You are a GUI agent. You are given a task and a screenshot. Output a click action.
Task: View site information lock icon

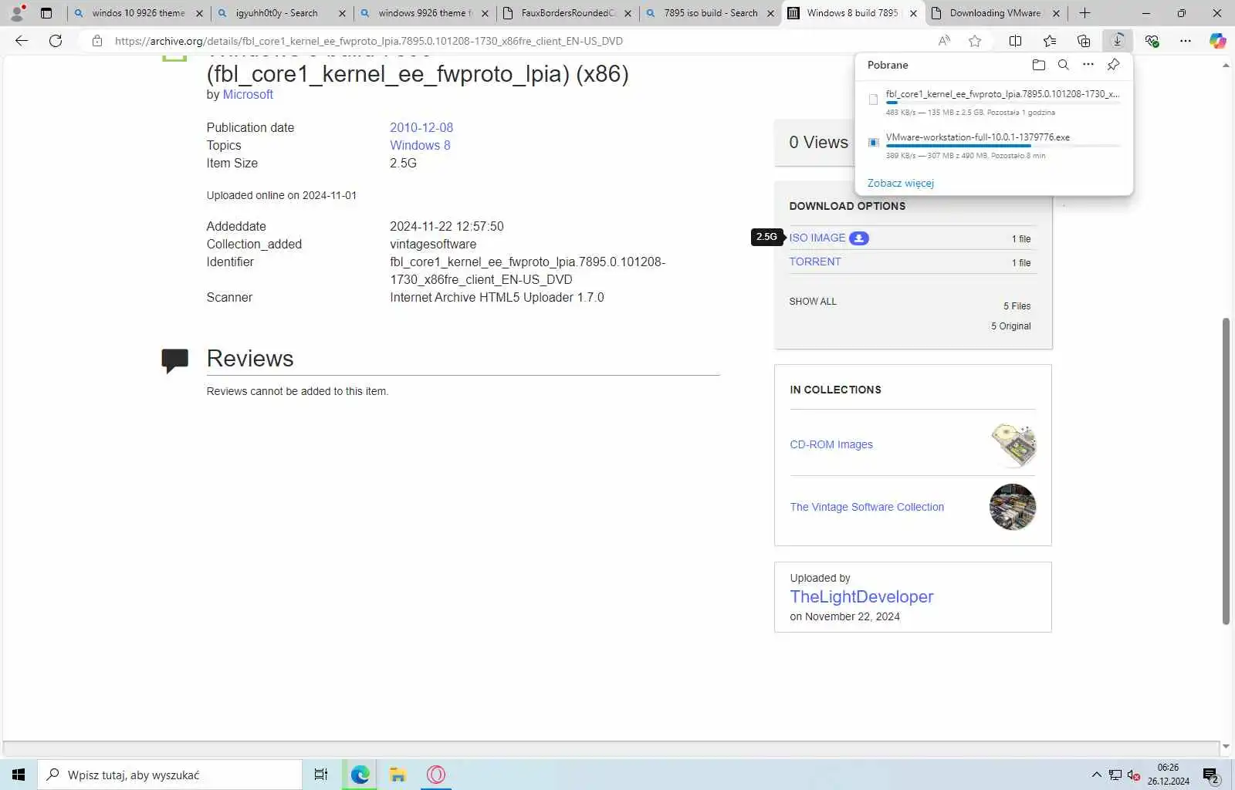click(x=97, y=41)
